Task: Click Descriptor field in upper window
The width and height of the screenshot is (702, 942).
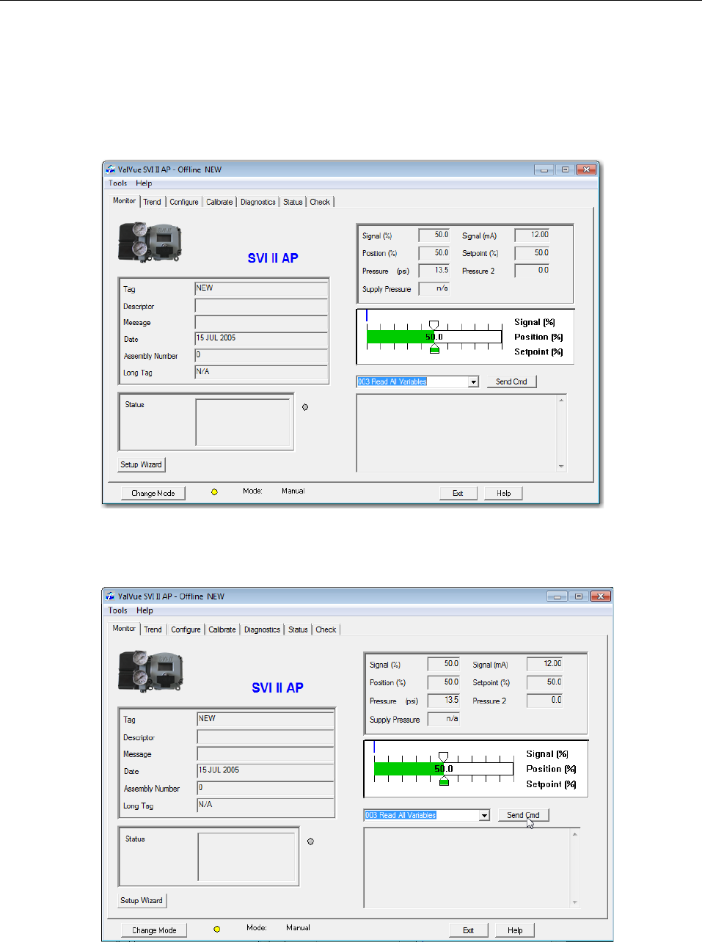Action: point(261,305)
